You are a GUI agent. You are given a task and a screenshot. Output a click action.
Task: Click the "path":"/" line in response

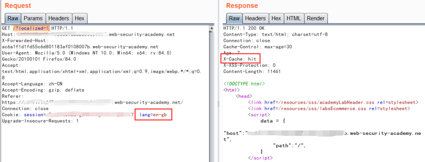pos(290,145)
